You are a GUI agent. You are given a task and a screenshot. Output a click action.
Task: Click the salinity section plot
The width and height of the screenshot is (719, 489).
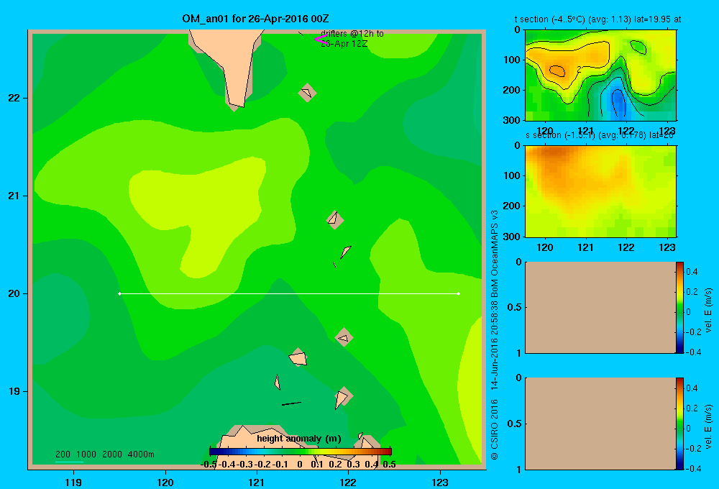(600, 191)
